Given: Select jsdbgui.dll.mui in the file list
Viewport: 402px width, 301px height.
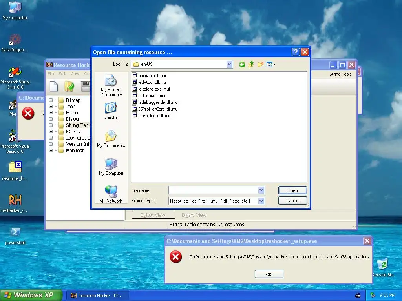Looking at the screenshot, I should pyautogui.click(x=149, y=96).
